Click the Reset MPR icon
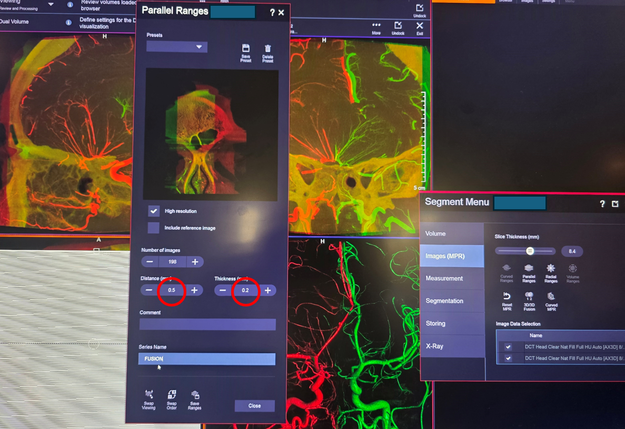 507,297
